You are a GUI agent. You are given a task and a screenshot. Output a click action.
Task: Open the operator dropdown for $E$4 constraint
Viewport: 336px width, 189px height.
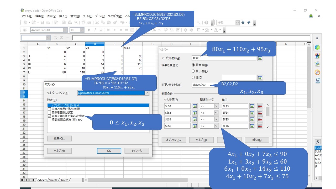point(216,113)
